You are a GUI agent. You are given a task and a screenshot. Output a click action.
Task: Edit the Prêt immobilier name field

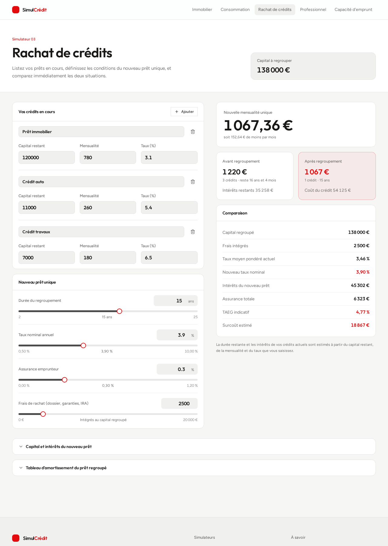pos(101,132)
